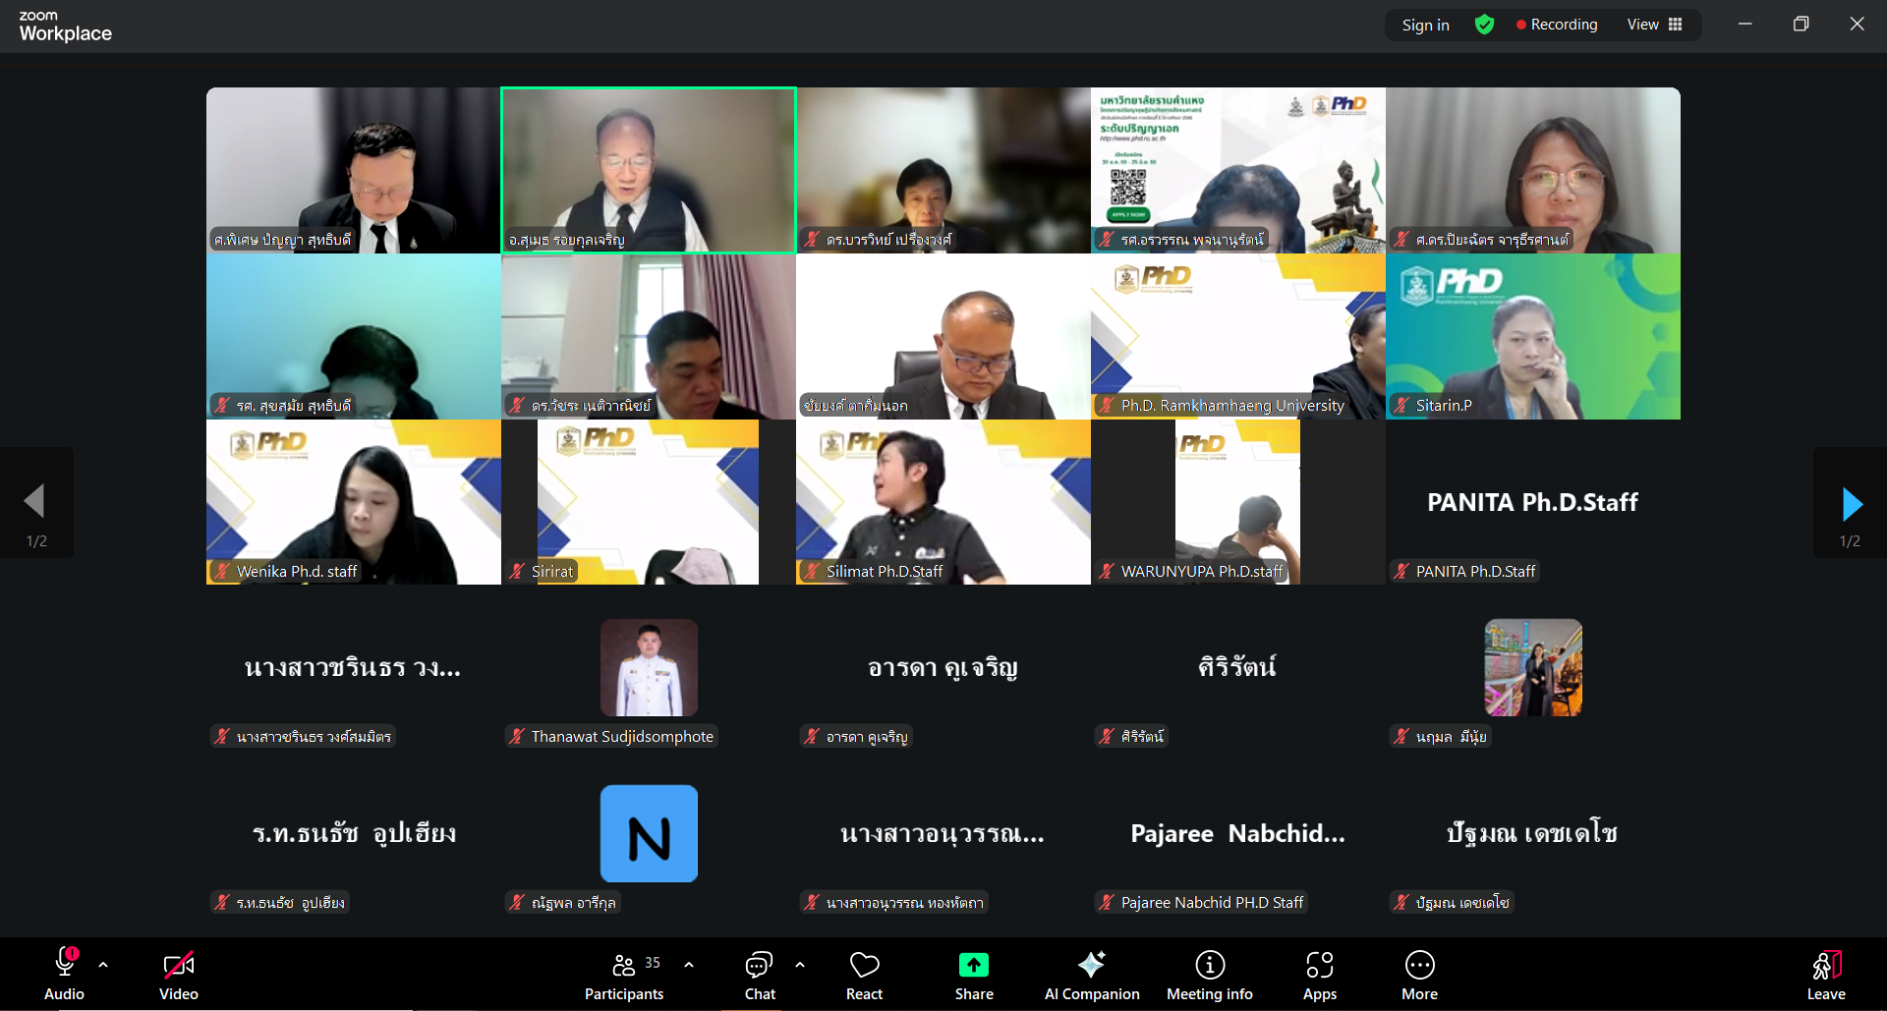Toggle the Video camera on

pyautogui.click(x=178, y=966)
